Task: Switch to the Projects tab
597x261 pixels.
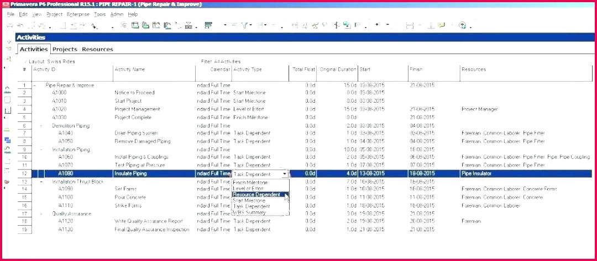Action: 65,50
